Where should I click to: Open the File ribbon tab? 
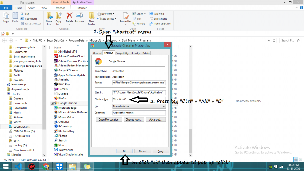click(6, 8)
